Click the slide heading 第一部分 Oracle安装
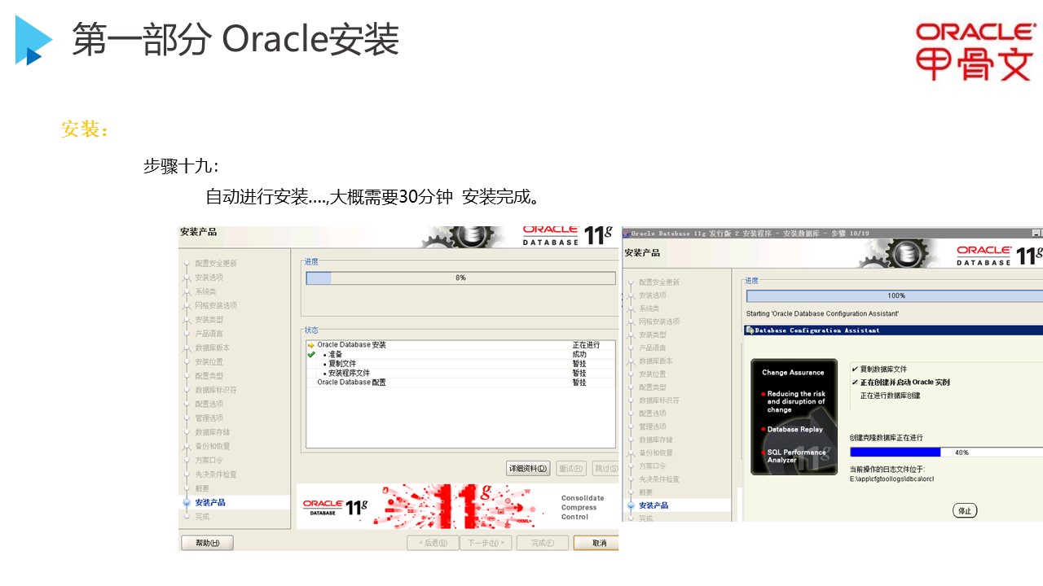The width and height of the screenshot is (1043, 586). 235,39
